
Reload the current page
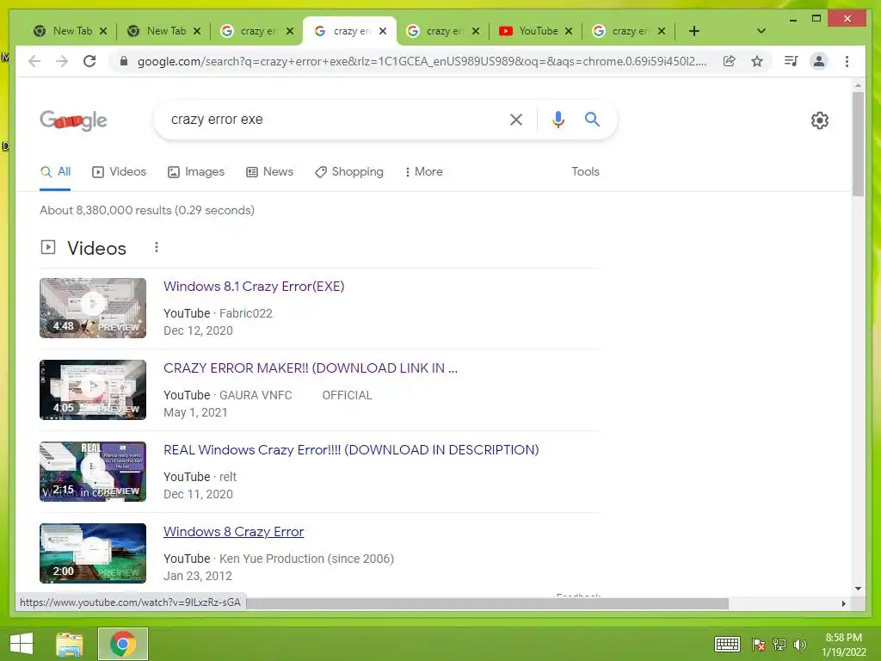pos(89,61)
